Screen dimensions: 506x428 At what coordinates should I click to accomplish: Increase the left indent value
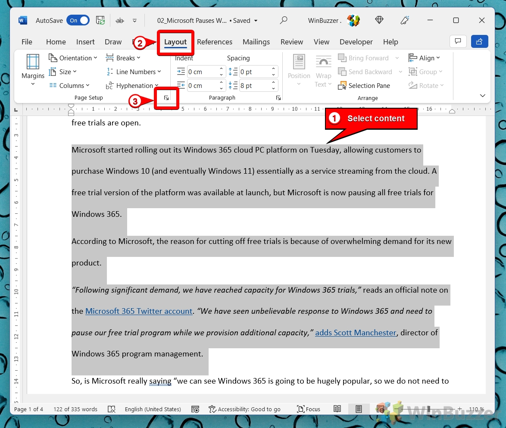click(x=222, y=69)
